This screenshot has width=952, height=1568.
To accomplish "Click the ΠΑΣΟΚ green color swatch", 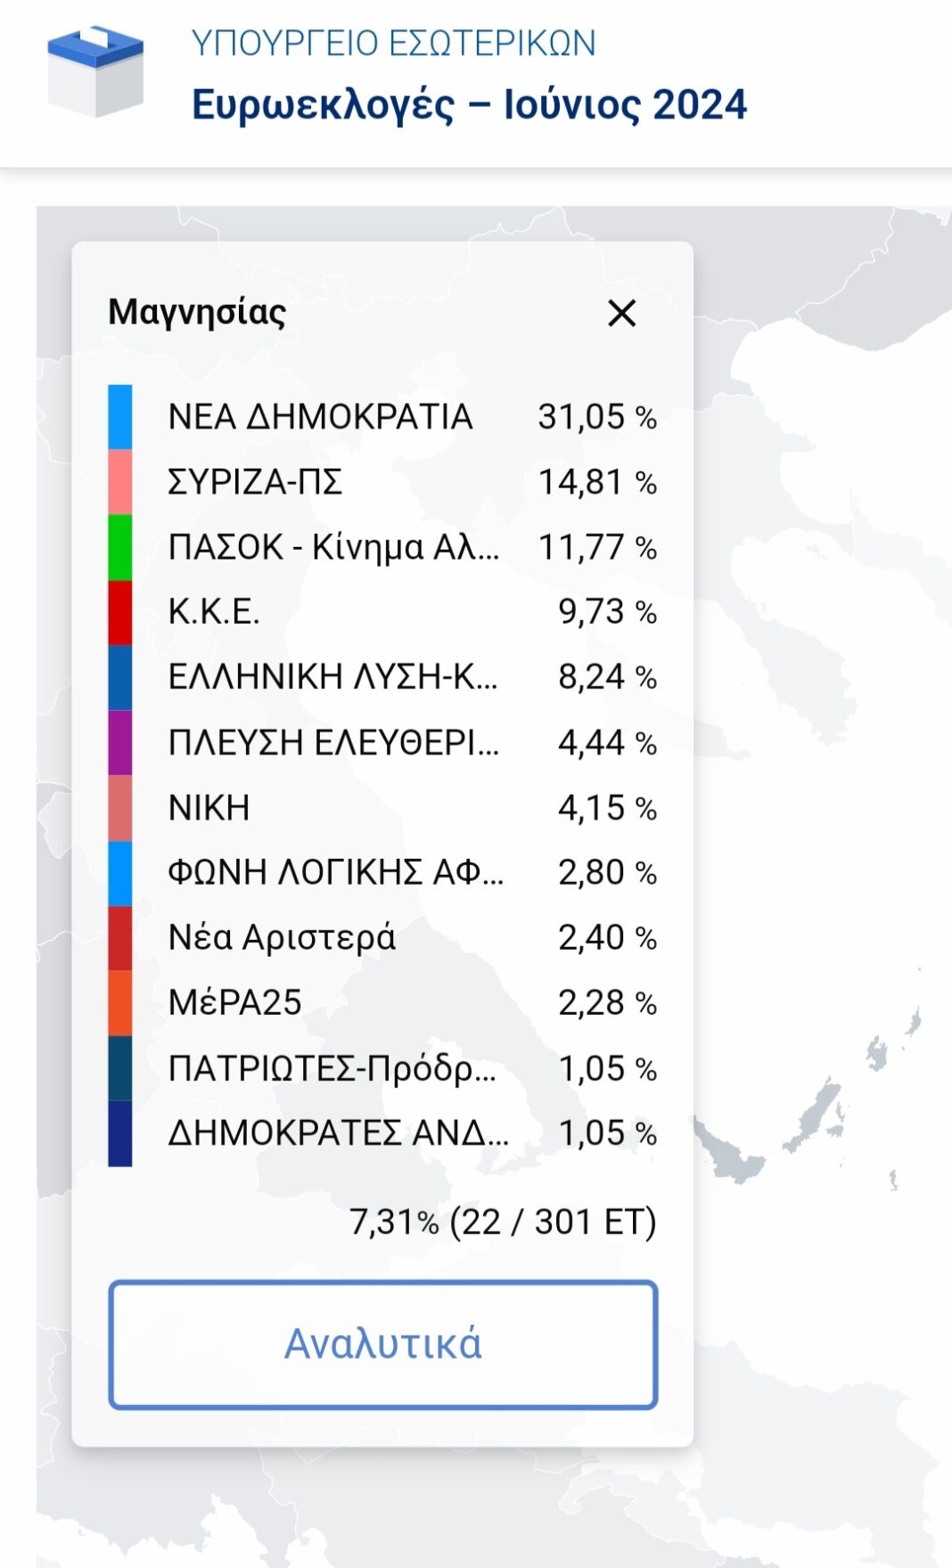I will (120, 547).
